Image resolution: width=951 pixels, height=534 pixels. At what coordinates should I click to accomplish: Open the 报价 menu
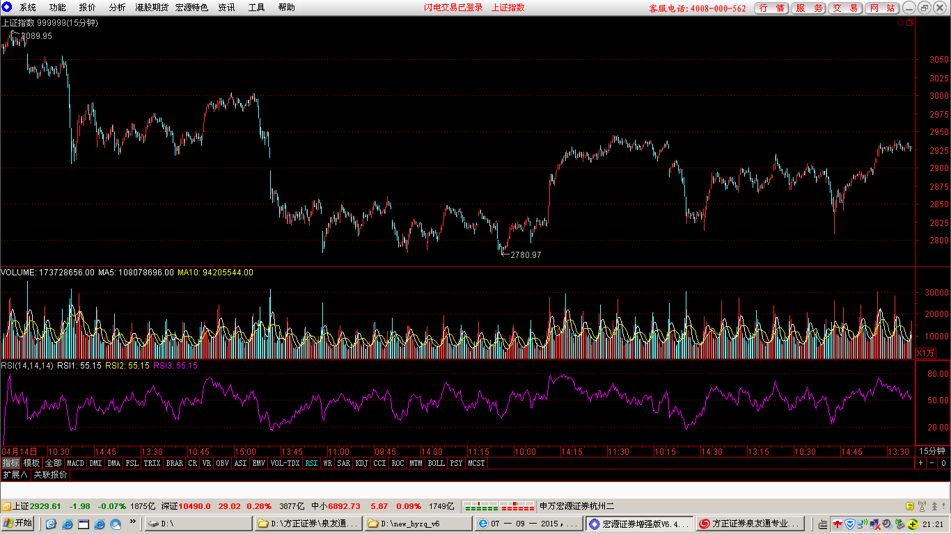87,8
